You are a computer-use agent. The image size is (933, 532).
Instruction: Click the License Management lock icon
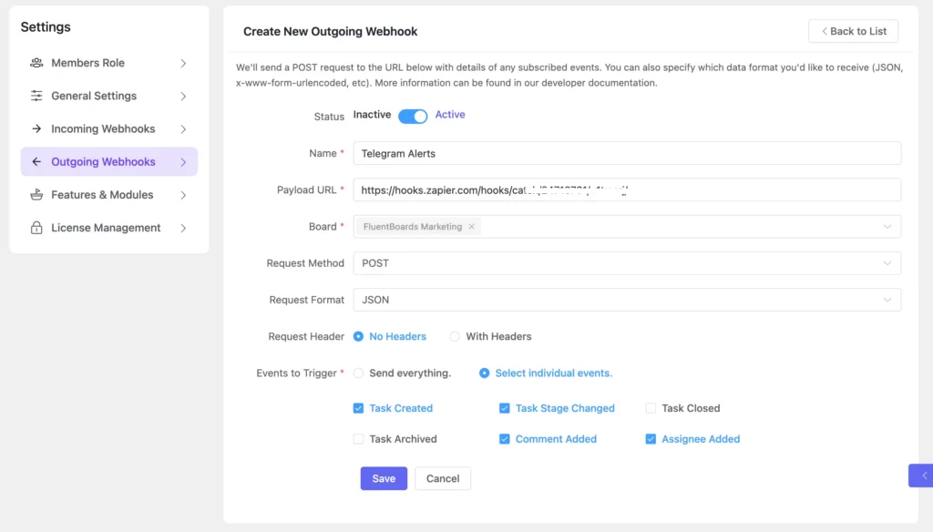(x=36, y=228)
